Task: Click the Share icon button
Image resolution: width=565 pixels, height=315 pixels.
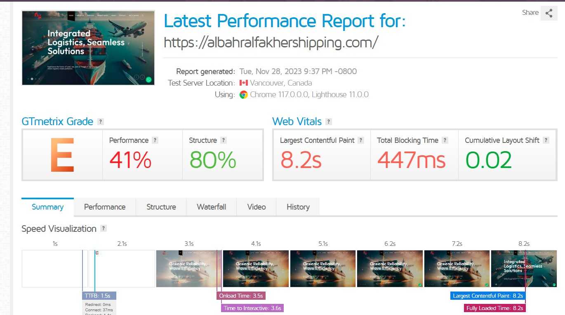Action: click(x=549, y=13)
